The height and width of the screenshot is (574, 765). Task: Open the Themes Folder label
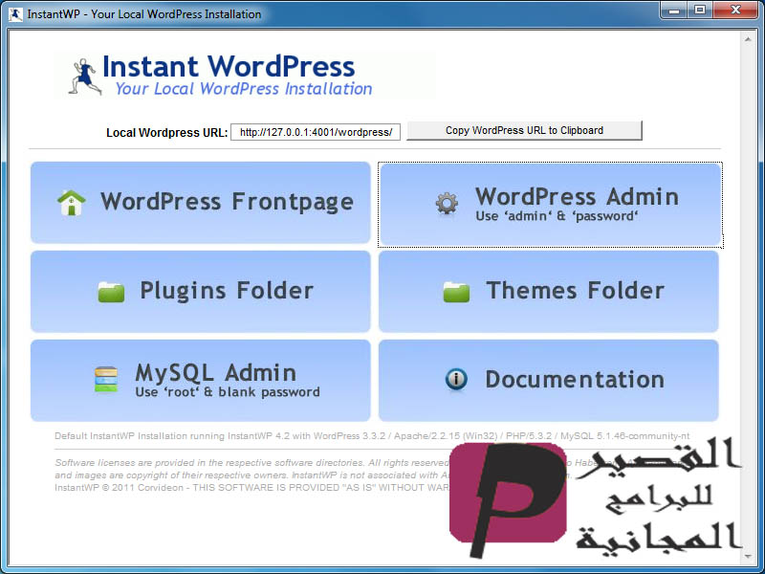coord(576,291)
